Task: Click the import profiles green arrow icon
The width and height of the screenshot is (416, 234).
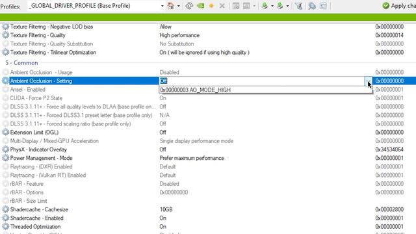Action: [x=280, y=6]
